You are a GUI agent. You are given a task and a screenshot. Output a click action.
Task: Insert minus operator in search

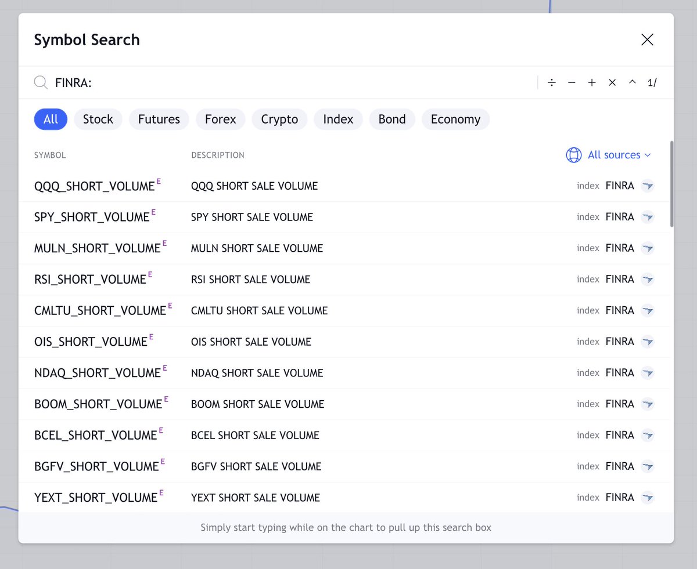tap(572, 82)
